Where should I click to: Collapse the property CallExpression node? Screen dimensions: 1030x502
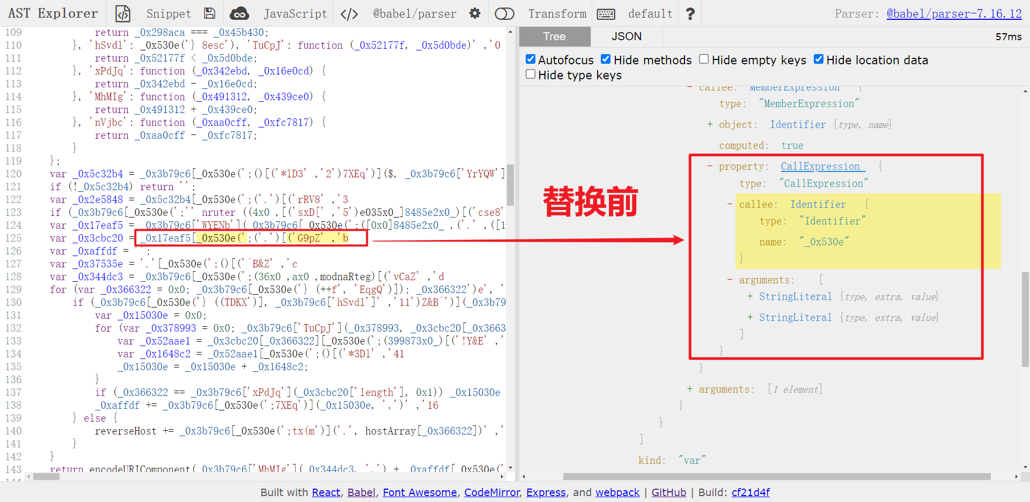point(710,166)
